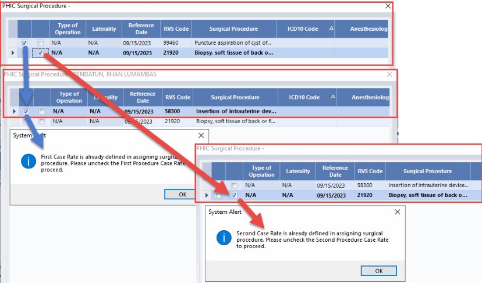Click the Surgical Procedure header in the bottom-right dialog
The image size is (482, 283).
428,171
